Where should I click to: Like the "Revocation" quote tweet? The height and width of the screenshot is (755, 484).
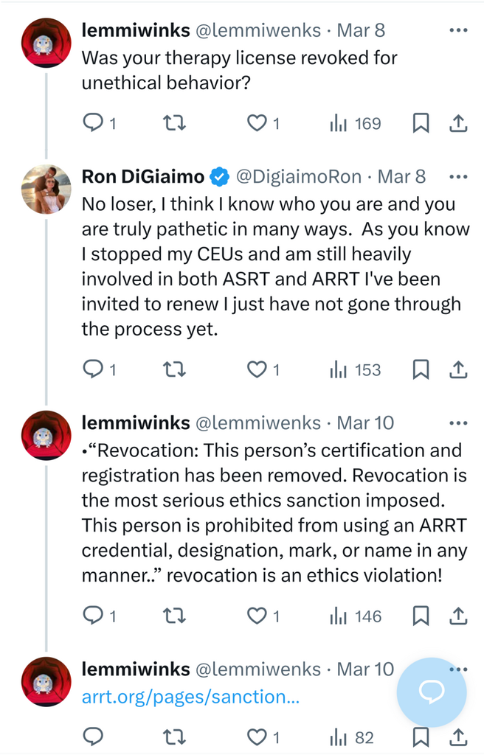tap(256, 616)
